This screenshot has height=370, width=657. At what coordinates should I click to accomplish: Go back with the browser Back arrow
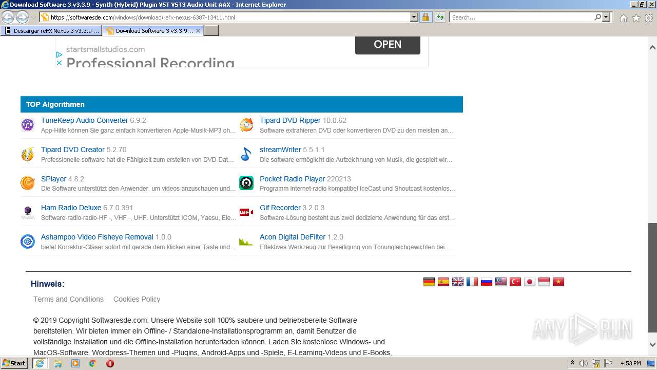[x=8, y=17]
